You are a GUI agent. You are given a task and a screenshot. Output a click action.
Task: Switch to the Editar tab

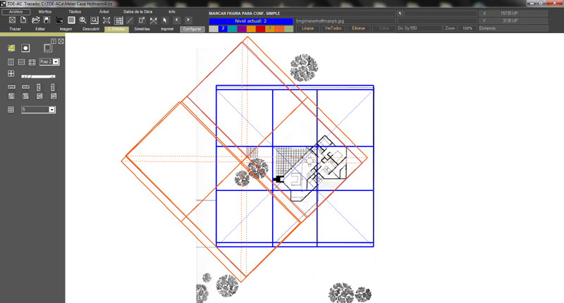point(40,29)
